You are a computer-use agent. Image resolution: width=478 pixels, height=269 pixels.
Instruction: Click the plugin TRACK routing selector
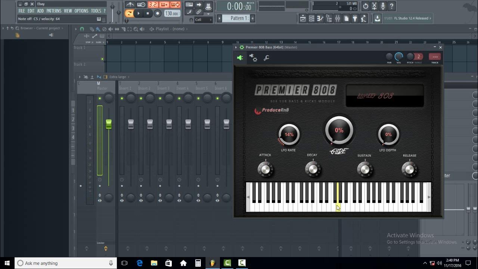(x=435, y=57)
